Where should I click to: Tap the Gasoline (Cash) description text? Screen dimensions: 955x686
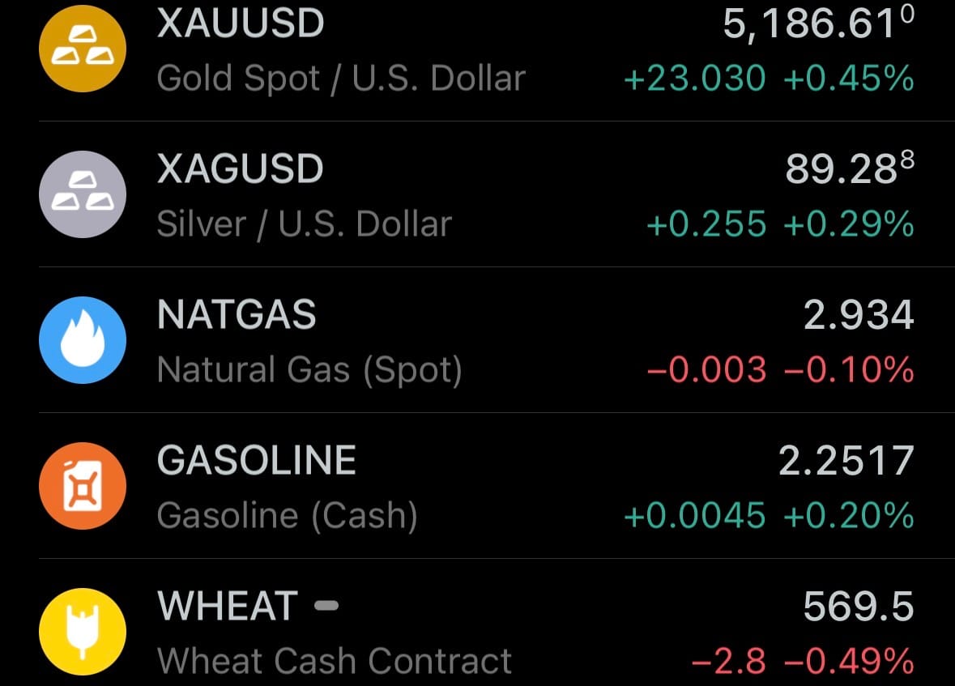pyautogui.click(x=287, y=516)
